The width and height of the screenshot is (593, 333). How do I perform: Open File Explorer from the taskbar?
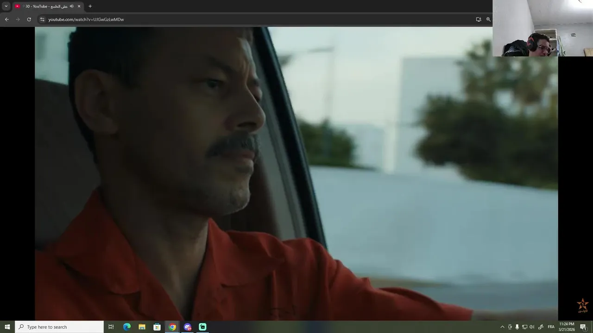click(x=142, y=327)
